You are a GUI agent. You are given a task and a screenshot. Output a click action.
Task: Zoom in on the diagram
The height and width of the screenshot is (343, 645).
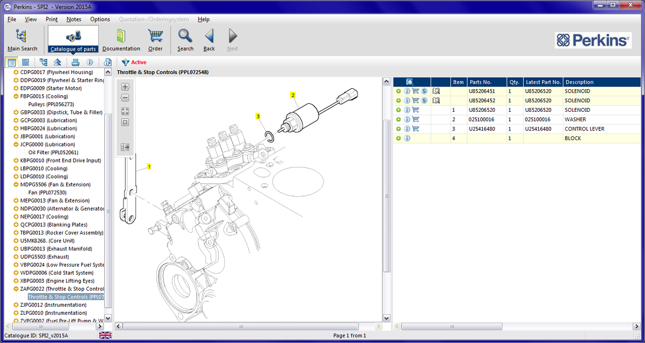tap(125, 87)
